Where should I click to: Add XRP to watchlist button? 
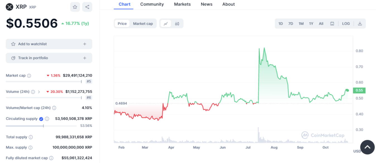pos(49,44)
